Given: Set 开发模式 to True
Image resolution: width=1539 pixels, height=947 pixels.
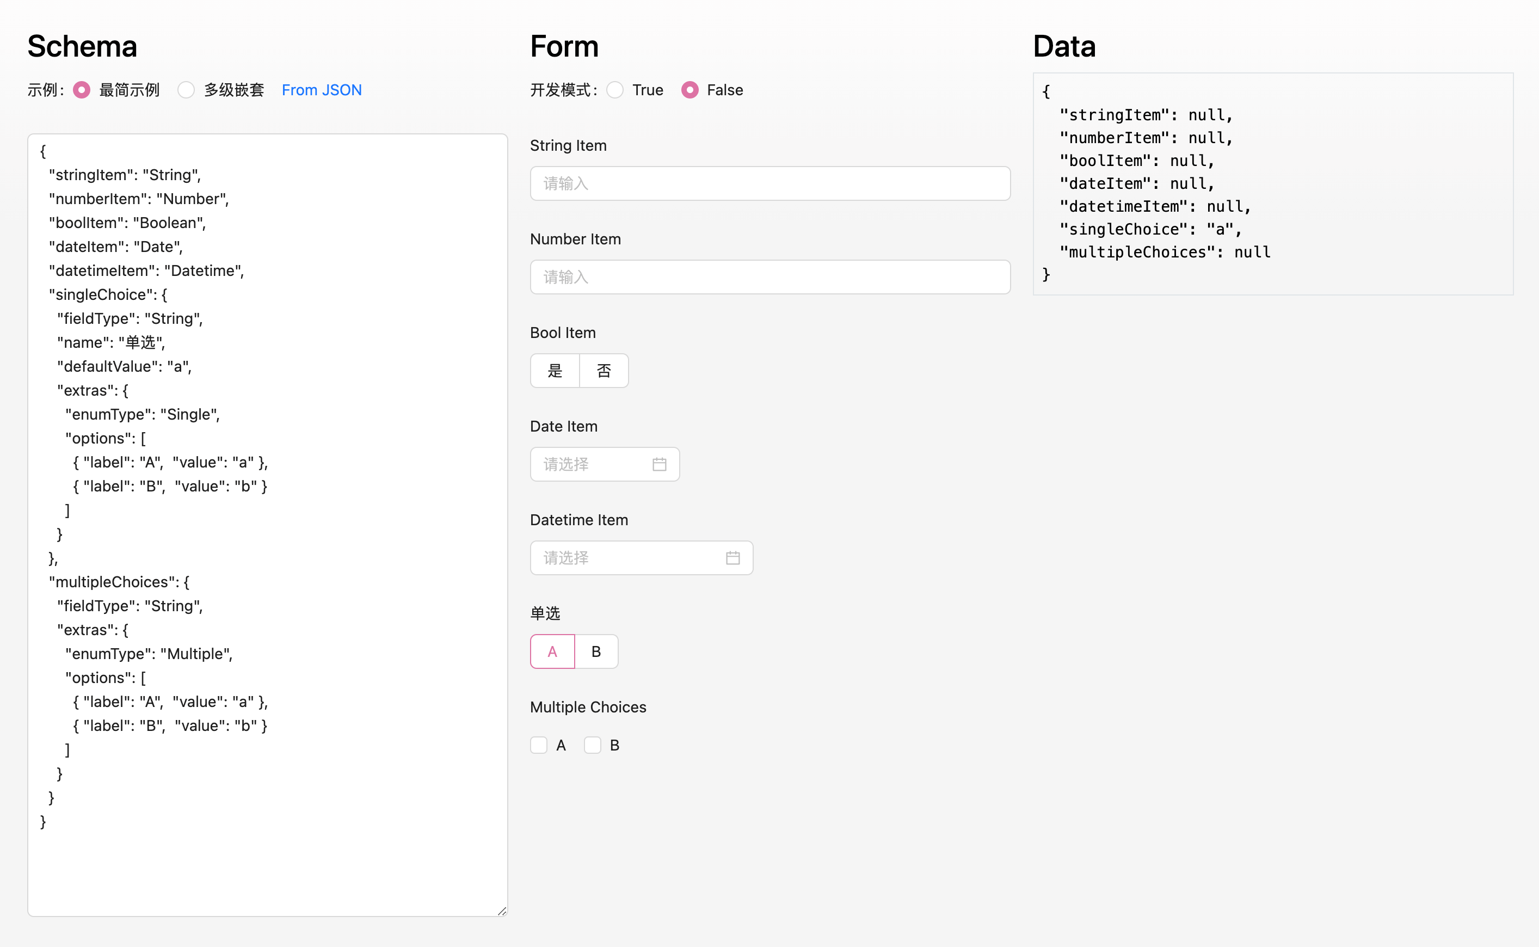Looking at the screenshot, I should [615, 90].
